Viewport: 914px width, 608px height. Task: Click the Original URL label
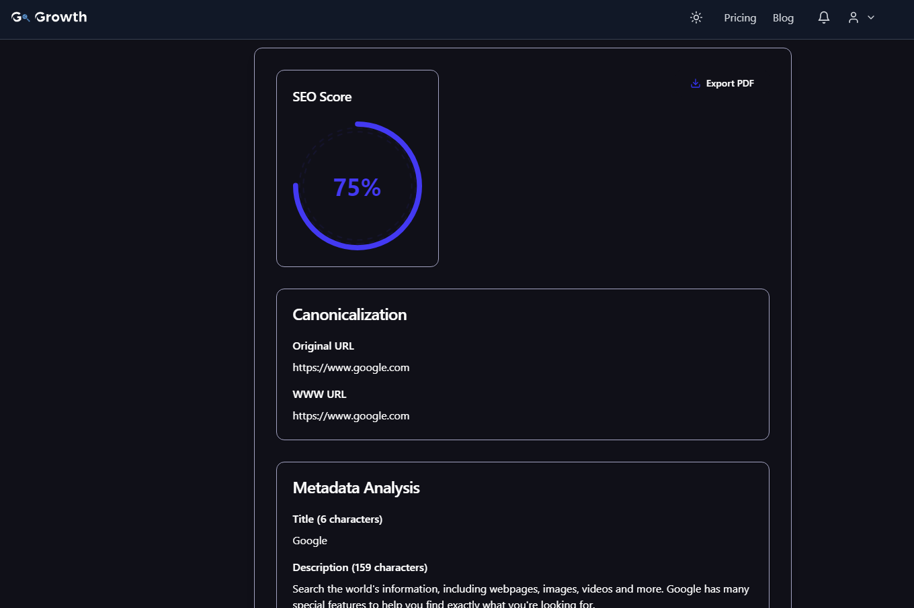click(x=323, y=346)
